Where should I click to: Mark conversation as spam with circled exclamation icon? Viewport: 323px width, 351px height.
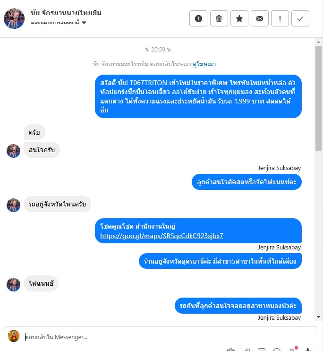click(x=198, y=18)
